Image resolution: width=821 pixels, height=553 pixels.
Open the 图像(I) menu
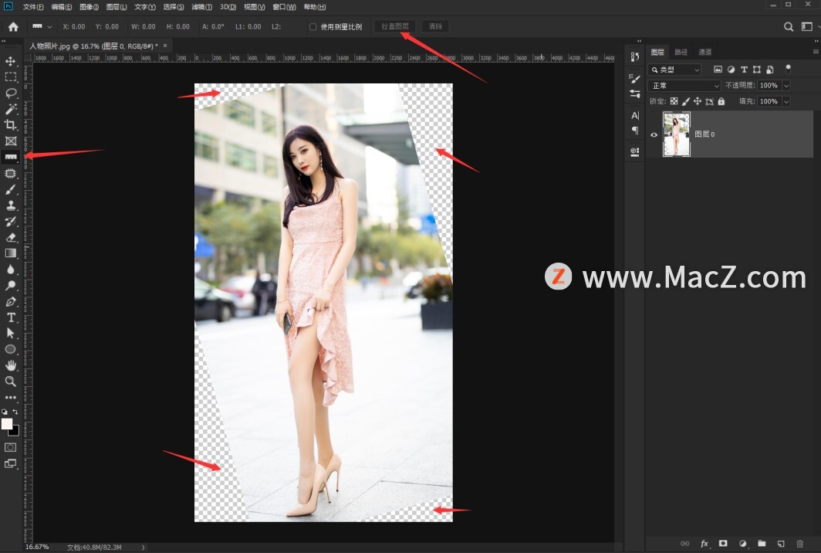click(89, 7)
